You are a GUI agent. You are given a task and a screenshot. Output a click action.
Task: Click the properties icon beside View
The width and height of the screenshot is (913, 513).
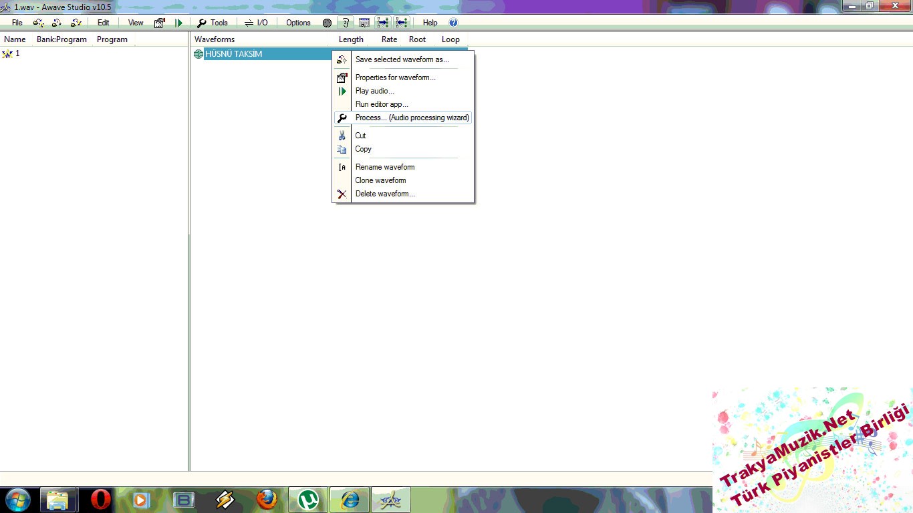(160, 23)
